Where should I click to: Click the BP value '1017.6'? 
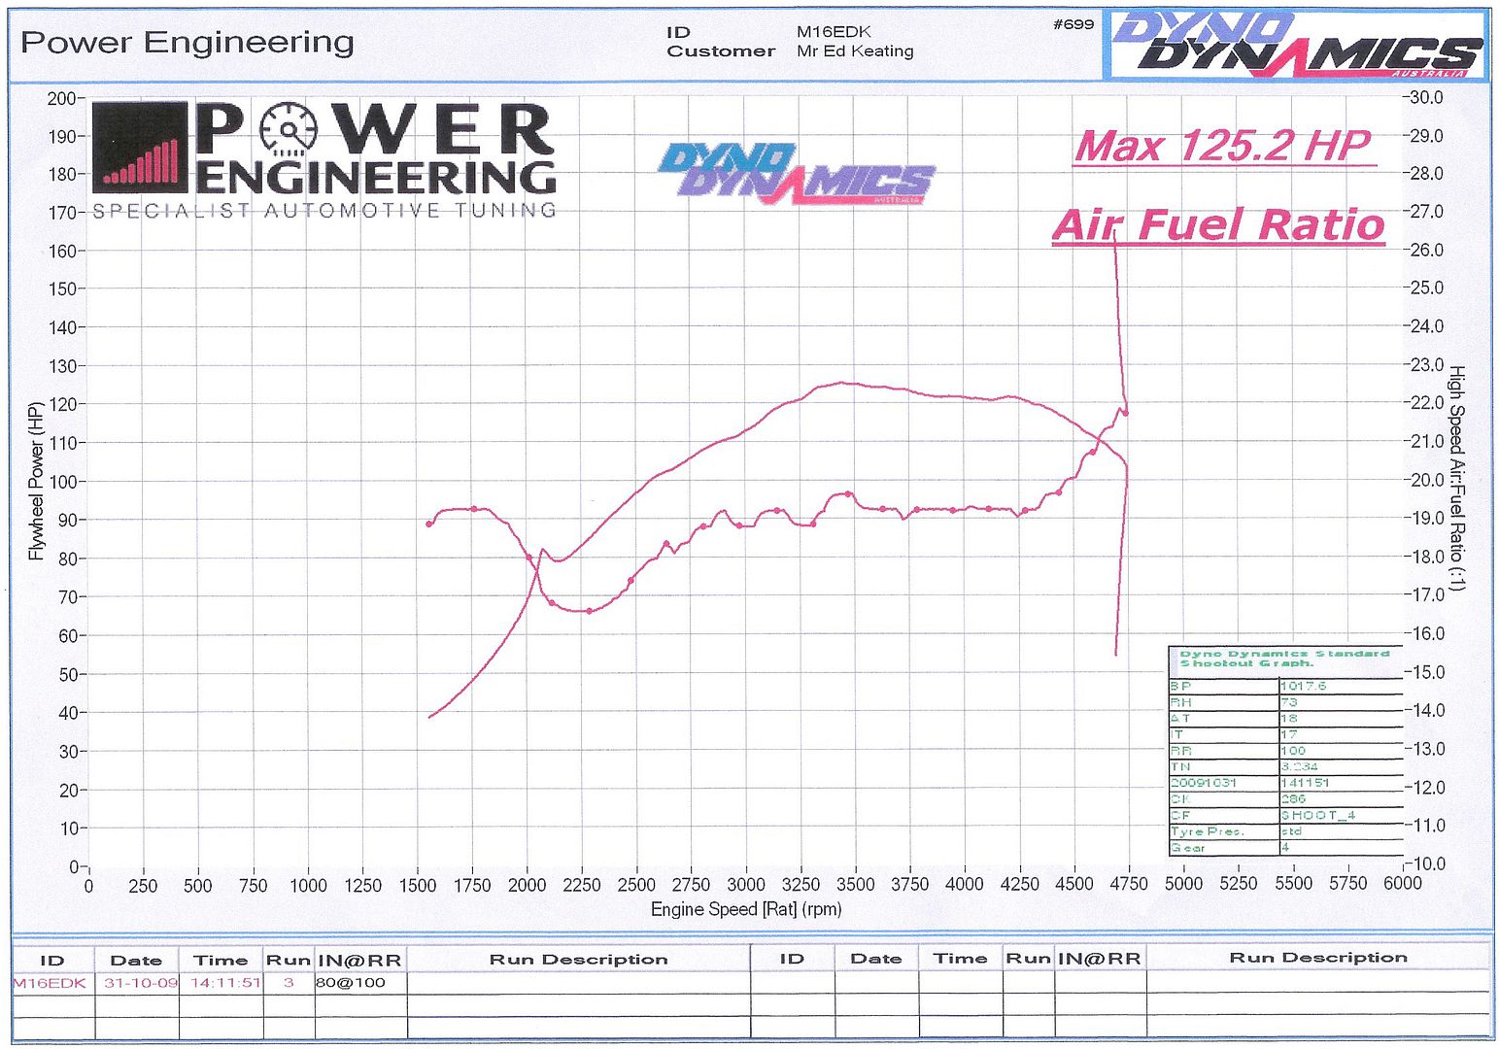[1304, 686]
